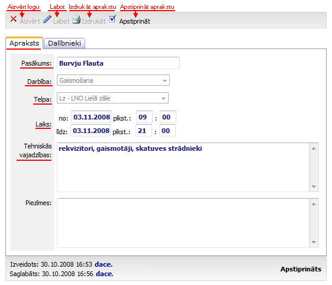The image size is (332, 285).
Task: Click the start date field after no:
Action: 91,117
